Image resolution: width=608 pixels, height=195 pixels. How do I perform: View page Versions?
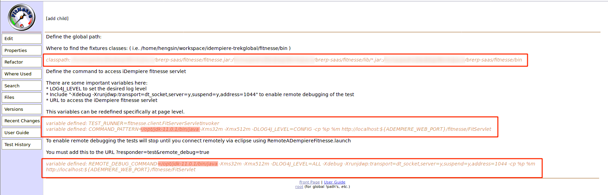[21, 109]
